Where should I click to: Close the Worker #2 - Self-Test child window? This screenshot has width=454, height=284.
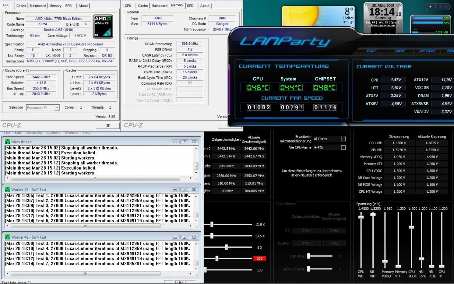point(194,237)
